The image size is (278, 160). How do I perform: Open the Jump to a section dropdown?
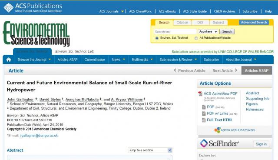pyautogui.click(x=150, y=150)
